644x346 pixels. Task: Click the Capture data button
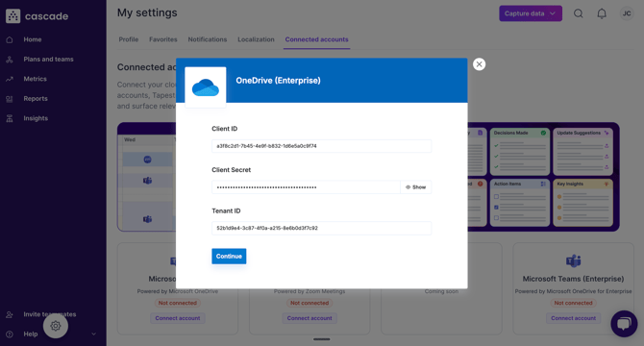tap(531, 13)
